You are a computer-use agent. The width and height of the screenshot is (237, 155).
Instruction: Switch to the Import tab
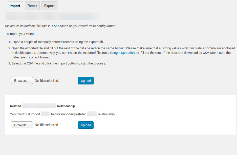click(15, 6)
